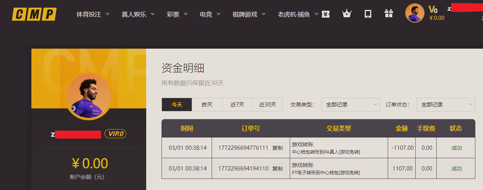Select the 近7天 date tab
This screenshot has width=483, height=190.
(x=237, y=105)
